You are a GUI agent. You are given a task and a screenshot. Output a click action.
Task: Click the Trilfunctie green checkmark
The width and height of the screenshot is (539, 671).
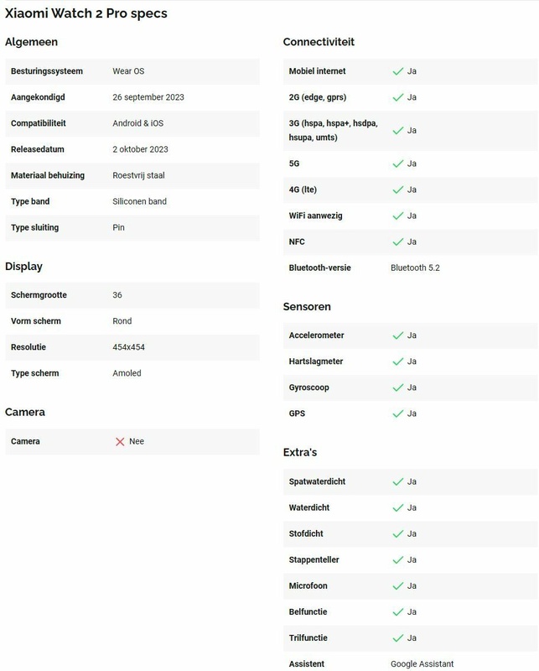coord(398,637)
